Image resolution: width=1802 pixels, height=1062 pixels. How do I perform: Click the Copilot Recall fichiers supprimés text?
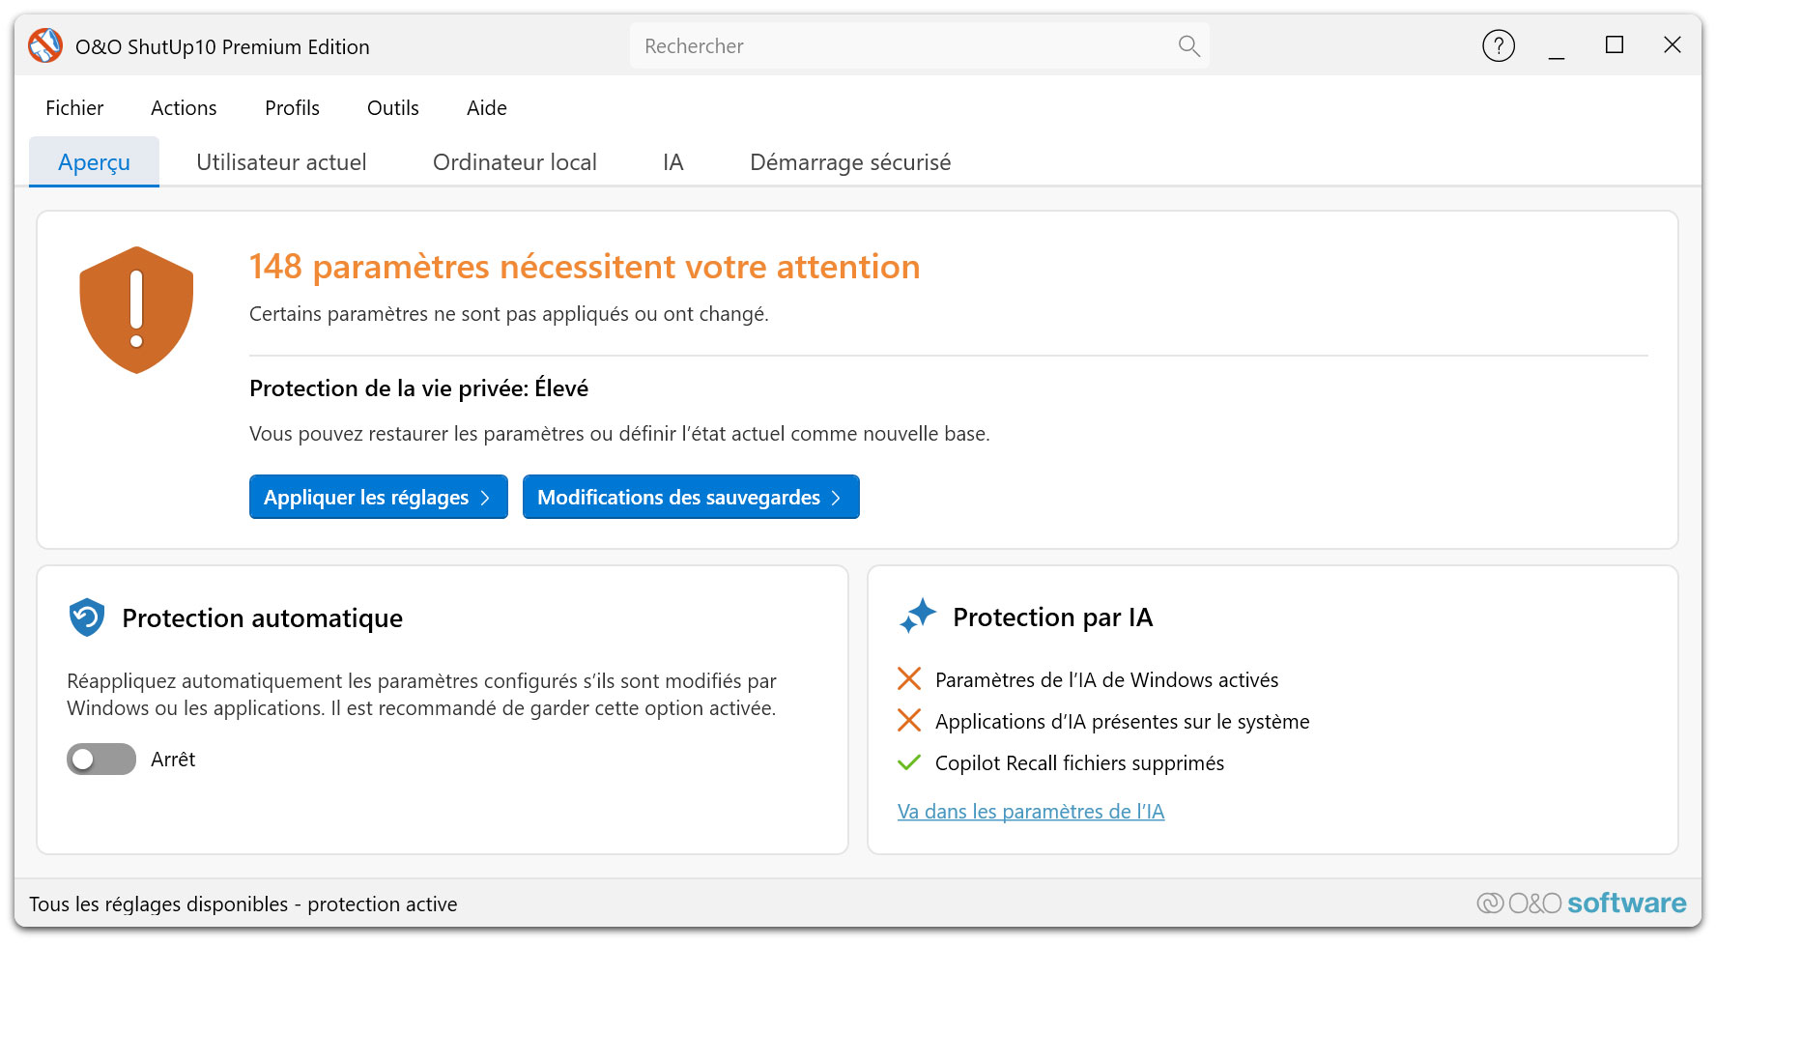[1079, 763]
